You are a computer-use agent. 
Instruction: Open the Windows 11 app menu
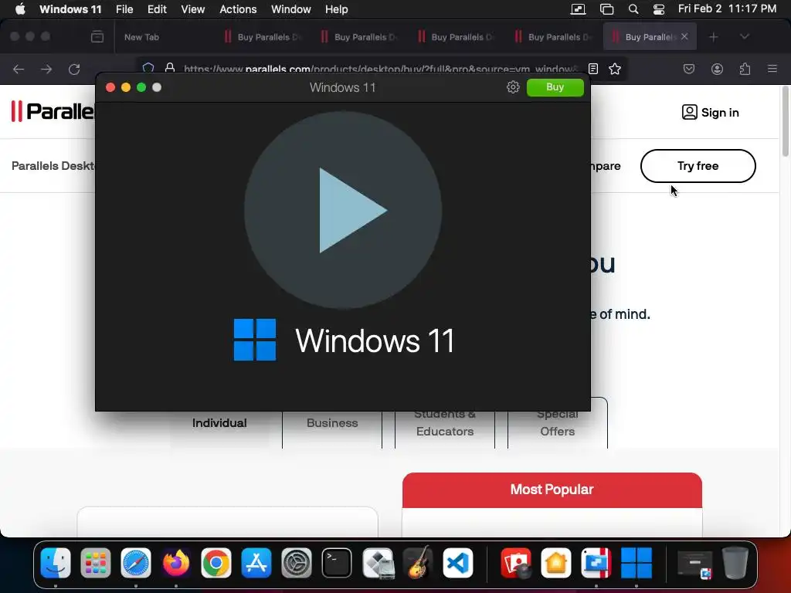coord(70,9)
